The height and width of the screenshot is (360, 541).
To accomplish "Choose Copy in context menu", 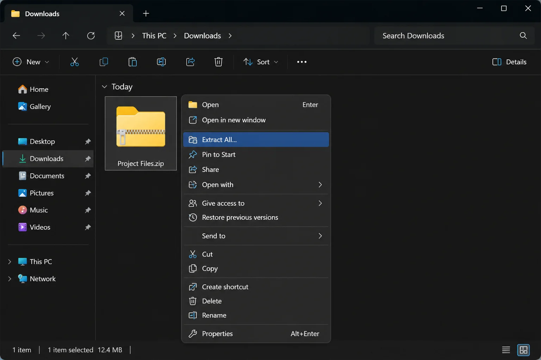I will click(x=256, y=269).
